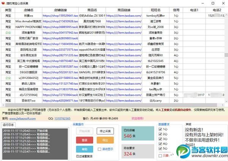Click the 商品链接 column header
Image resolution: width=228 pixels, height=161 pixels.
tap(124, 10)
